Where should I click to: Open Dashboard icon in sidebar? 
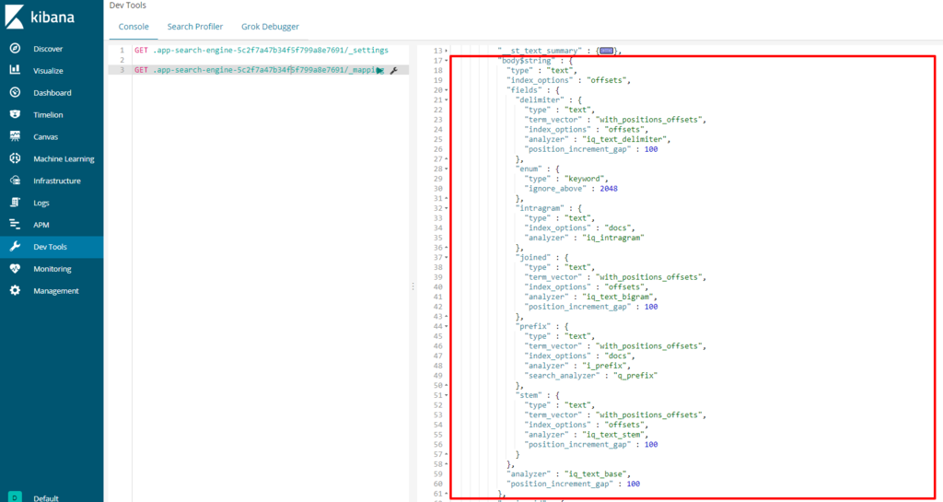click(x=15, y=93)
